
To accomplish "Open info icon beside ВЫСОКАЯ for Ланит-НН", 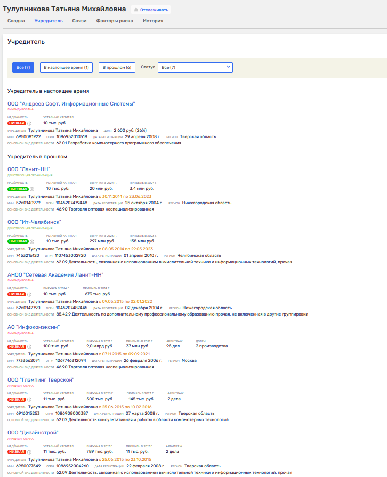I will [32, 189].
